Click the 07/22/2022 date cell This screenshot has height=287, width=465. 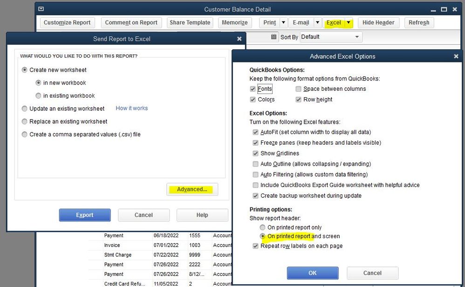tap(166, 255)
